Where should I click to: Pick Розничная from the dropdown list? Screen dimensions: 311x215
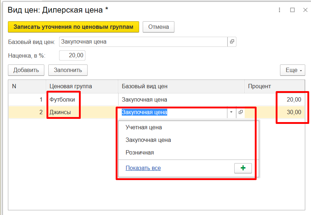(x=140, y=152)
